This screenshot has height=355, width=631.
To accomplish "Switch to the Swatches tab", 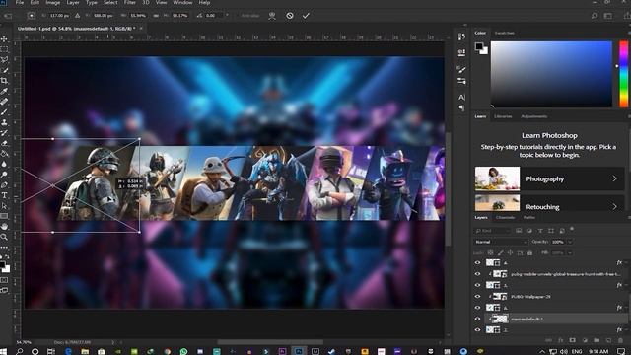I will click(x=504, y=33).
